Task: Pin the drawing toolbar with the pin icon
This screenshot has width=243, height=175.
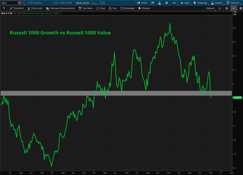Action: tap(4, 8)
